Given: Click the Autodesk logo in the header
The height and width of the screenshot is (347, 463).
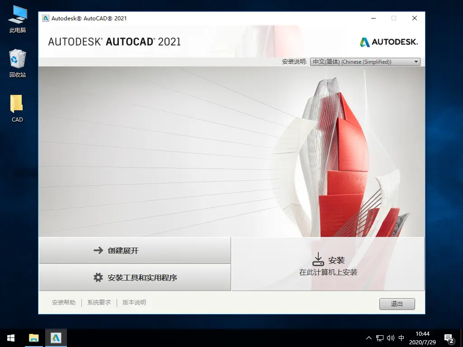Looking at the screenshot, I should coord(388,42).
